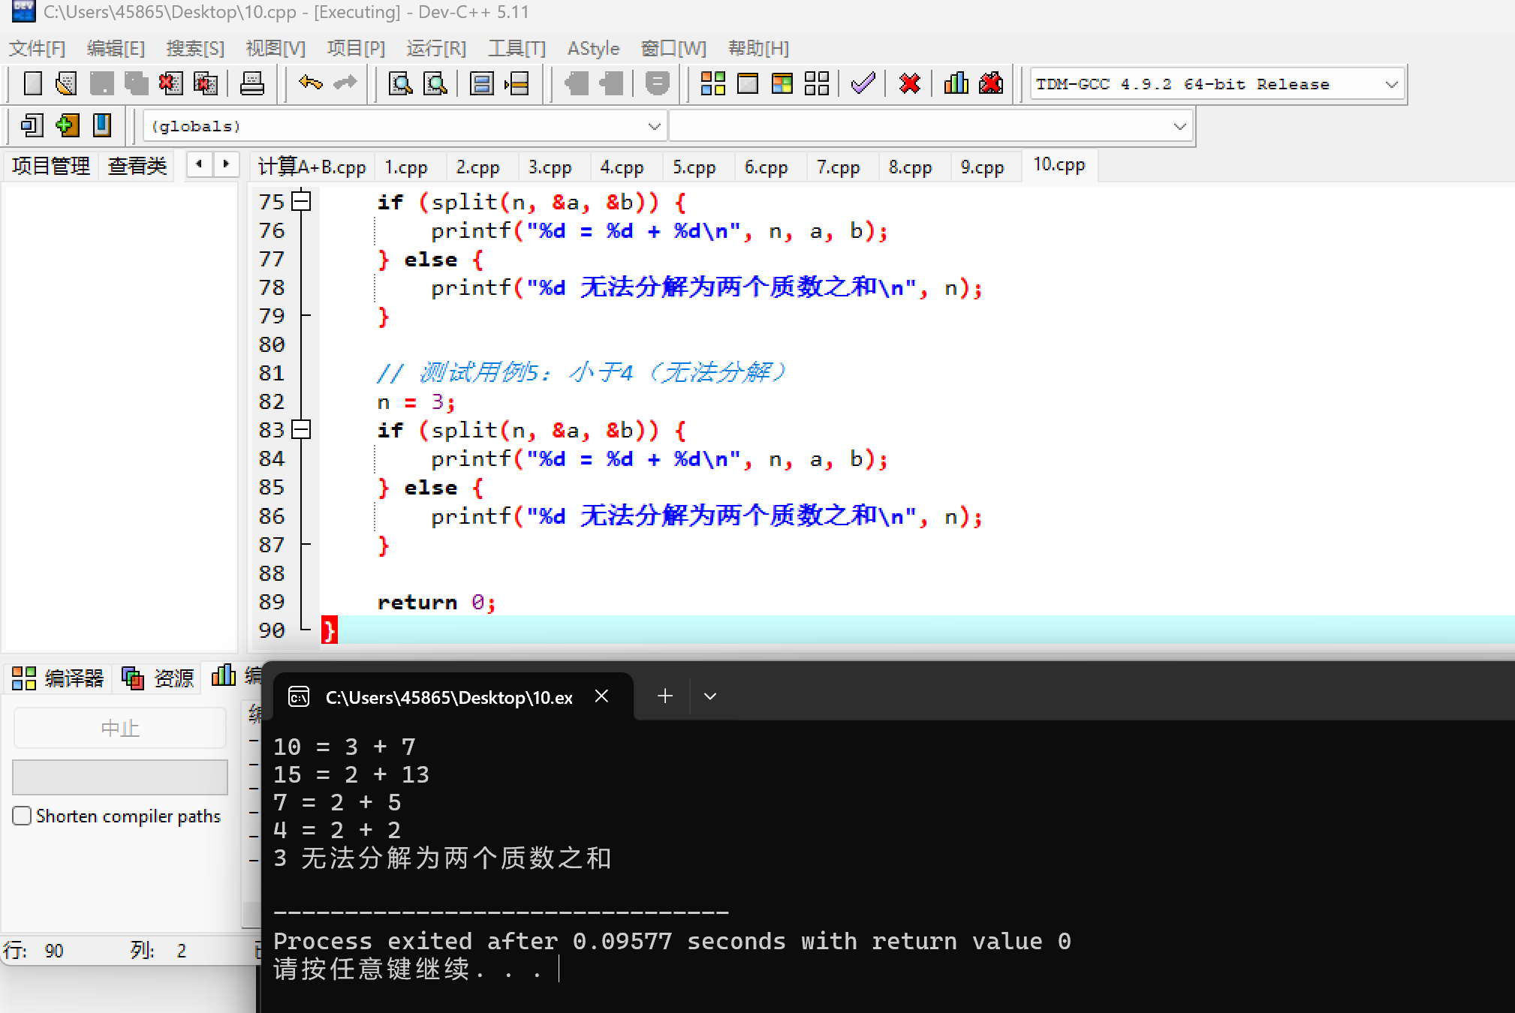The image size is (1515, 1013).
Task: Expand the (globals) scope dropdown
Action: point(654,126)
